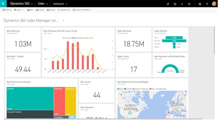Image resolution: width=218 pixels, height=121 pixels.
Task: Open the user profile avatar
Action: (214, 4)
